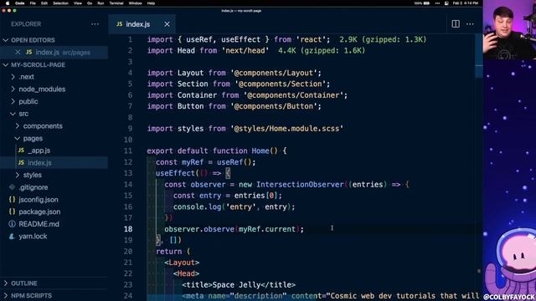Click line number 18 in the gutter
Image resolution: width=536 pixels, height=301 pixels.
click(x=128, y=229)
